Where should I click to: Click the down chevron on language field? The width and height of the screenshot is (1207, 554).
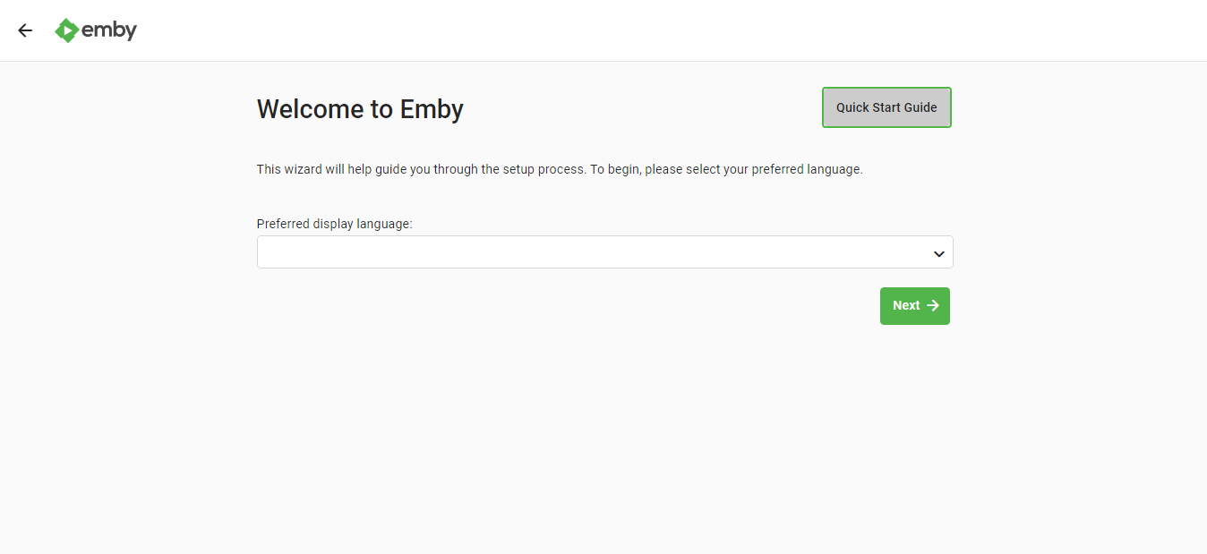[938, 253]
